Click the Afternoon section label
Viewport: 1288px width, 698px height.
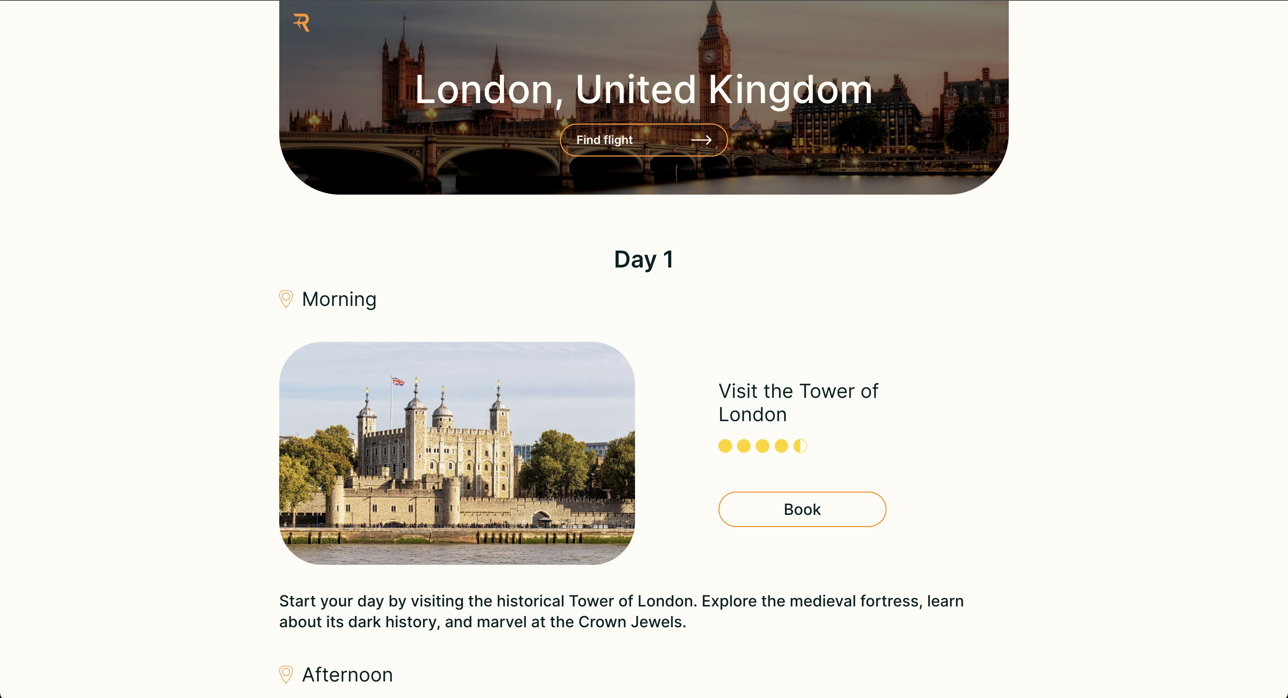click(x=348, y=675)
